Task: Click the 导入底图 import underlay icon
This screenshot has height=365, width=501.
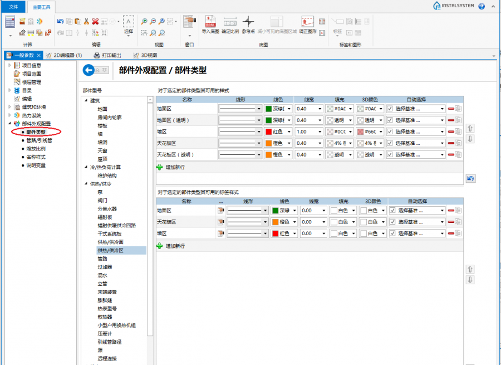Action: coord(210,24)
